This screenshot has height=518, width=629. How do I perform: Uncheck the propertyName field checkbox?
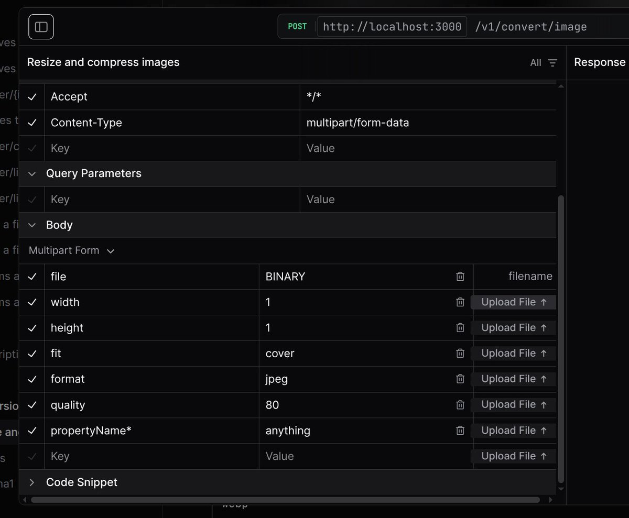(32, 431)
